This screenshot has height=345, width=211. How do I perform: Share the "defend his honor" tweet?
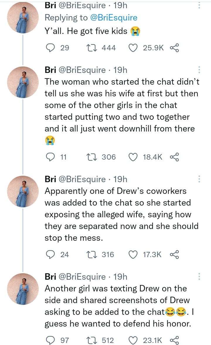[174, 340]
